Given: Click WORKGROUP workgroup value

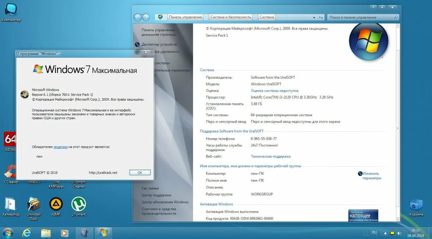Looking at the screenshot, I should 262,194.
